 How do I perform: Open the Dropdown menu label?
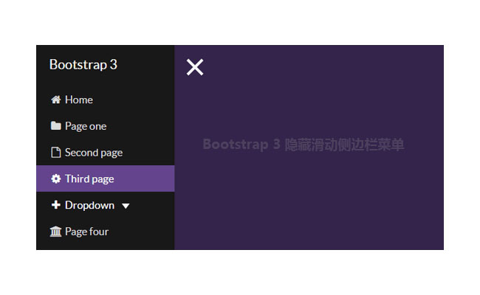(x=89, y=205)
